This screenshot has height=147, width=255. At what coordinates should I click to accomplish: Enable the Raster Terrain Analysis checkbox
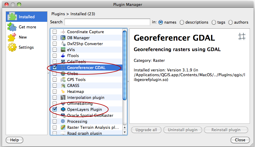click(x=55, y=127)
